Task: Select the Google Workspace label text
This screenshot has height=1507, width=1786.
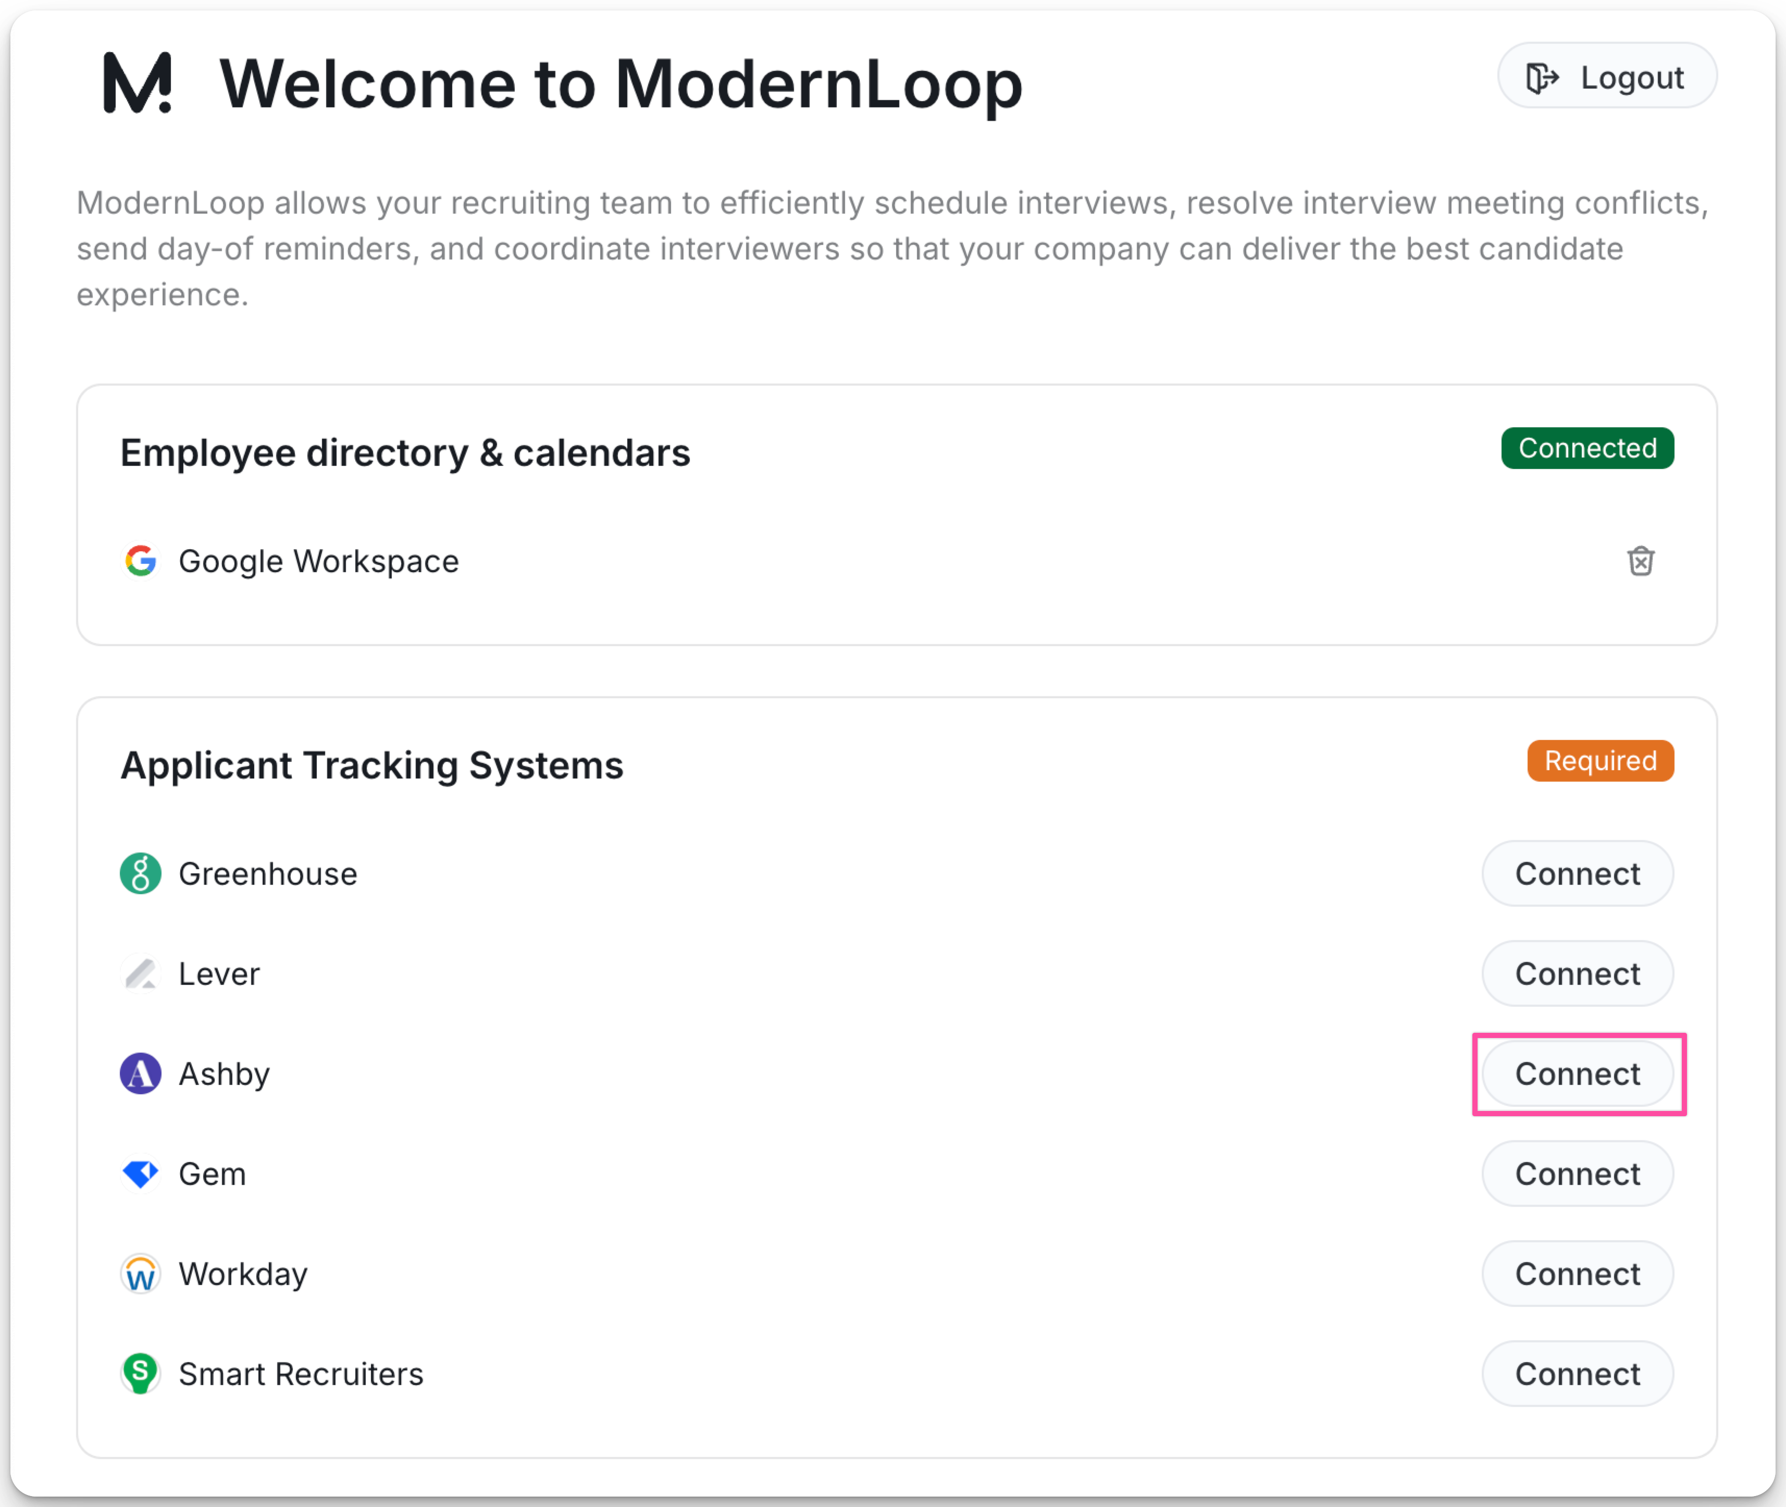Action: [318, 562]
